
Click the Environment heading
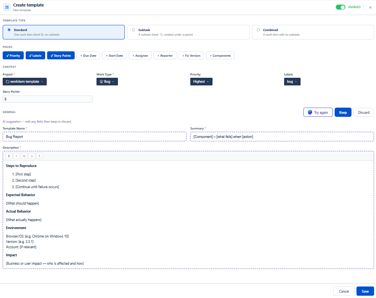click(x=16, y=228)
